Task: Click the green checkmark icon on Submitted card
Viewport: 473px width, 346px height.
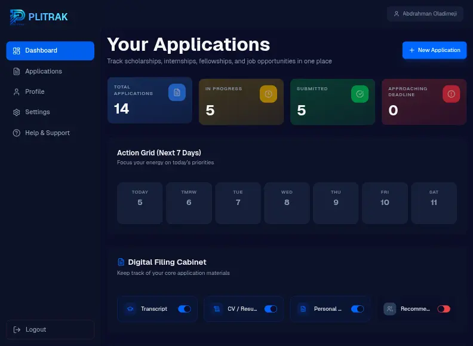Action: 360,94
